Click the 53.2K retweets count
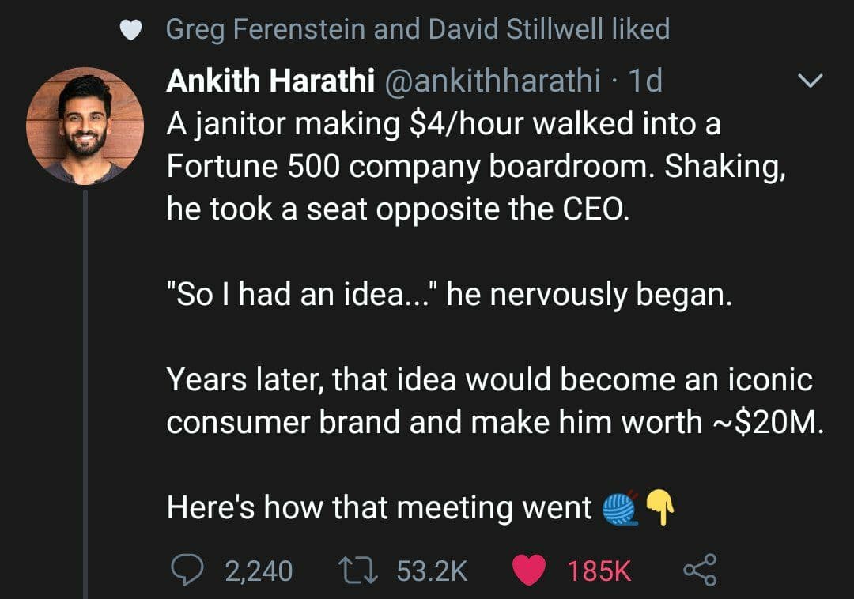Viewport: 854px width, 599px height. [x=432, y=571]
